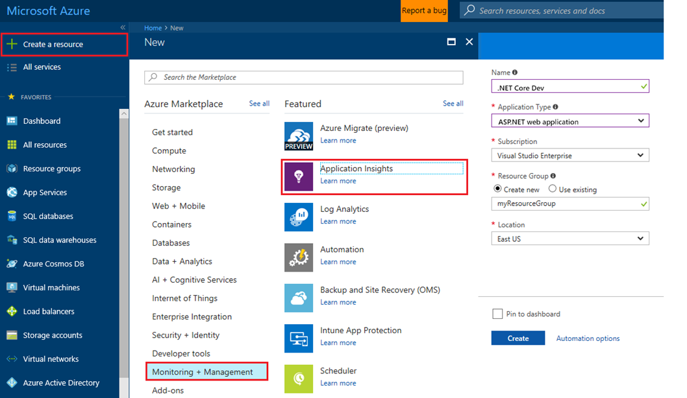Open Resource groups cube icon
The width and height of the screenshot is (687, 398).
tap(12, 169)
